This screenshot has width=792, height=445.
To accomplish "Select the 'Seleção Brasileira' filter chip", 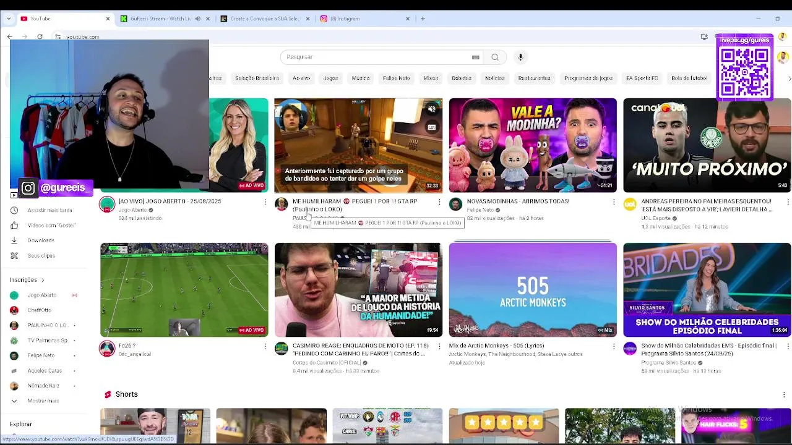I will click(257, 78).
